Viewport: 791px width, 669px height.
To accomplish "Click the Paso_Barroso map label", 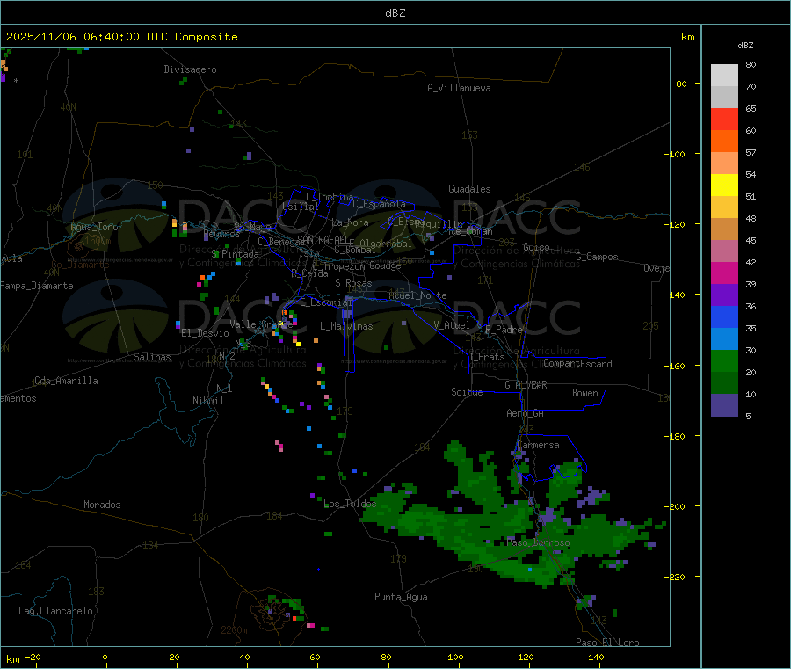I will click(x=538, y=542).
